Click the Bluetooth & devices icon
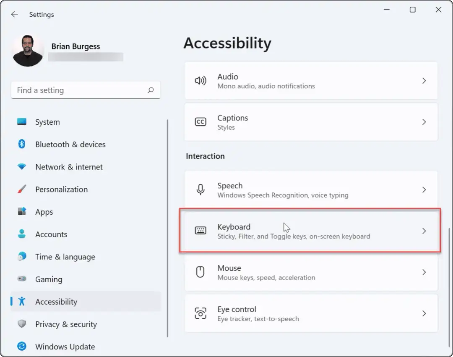This screenshot has height=357, width=453. tap(22, 144)
